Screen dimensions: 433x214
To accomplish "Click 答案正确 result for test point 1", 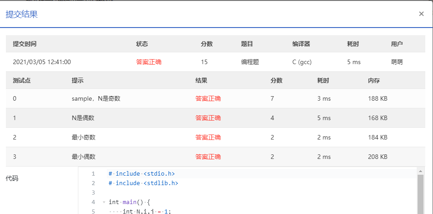I will 208,118.
